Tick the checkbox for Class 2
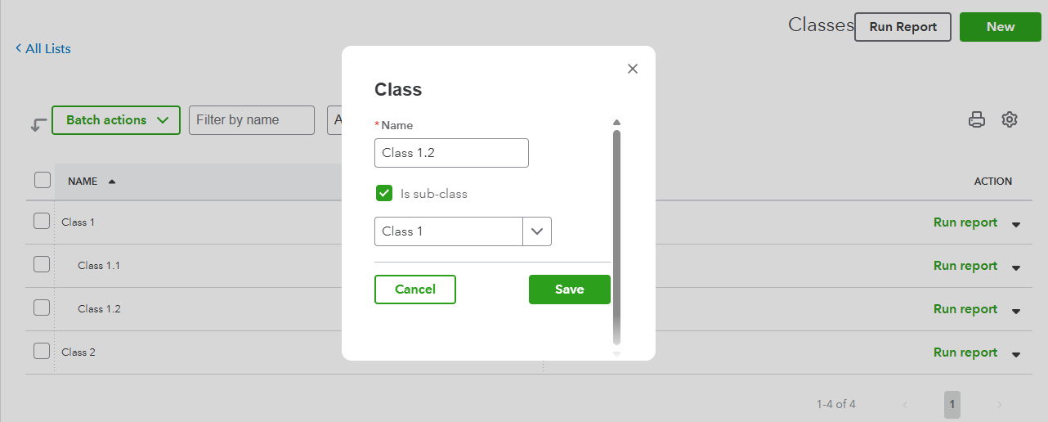The width and height of the screenshot is (1048, 422). pos(42,352)
